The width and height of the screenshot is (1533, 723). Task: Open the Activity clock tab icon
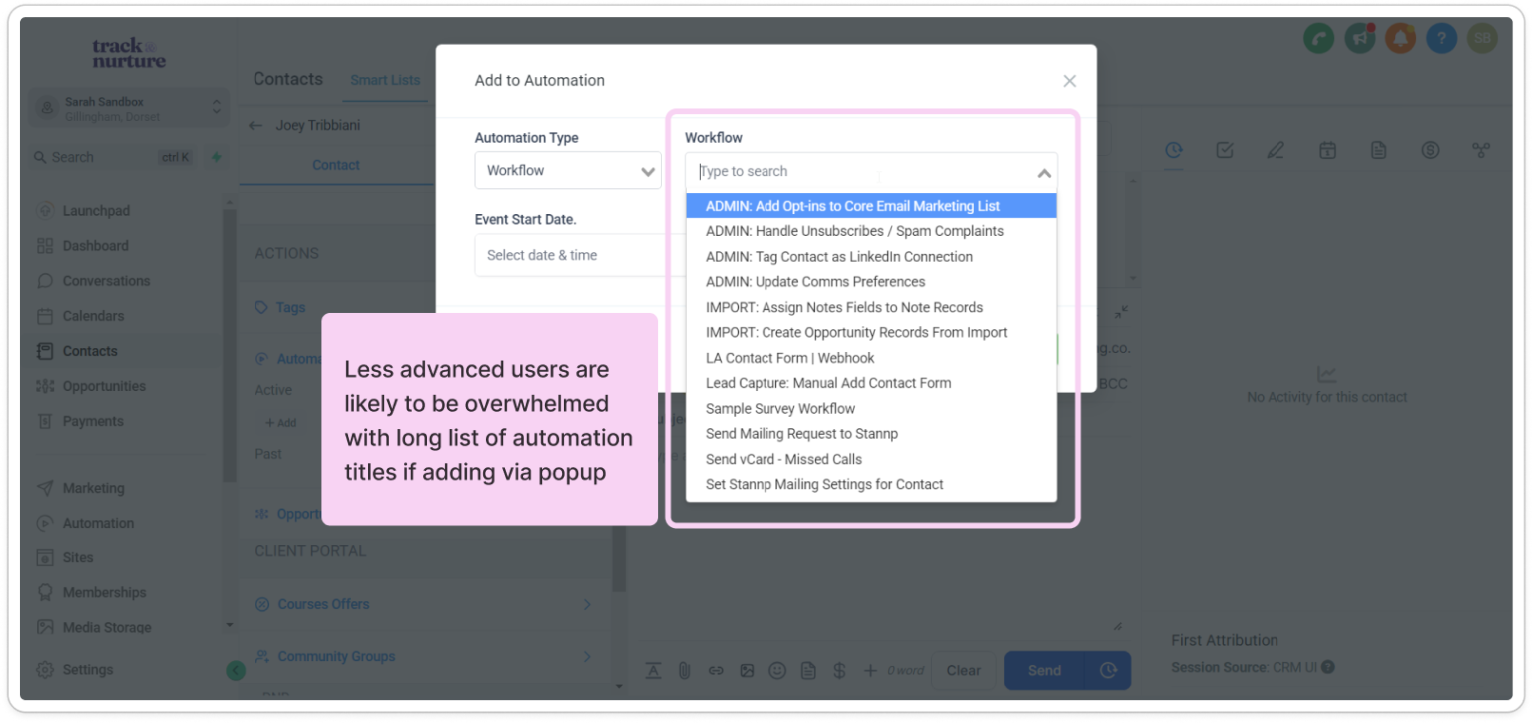tap(1174, 150)
